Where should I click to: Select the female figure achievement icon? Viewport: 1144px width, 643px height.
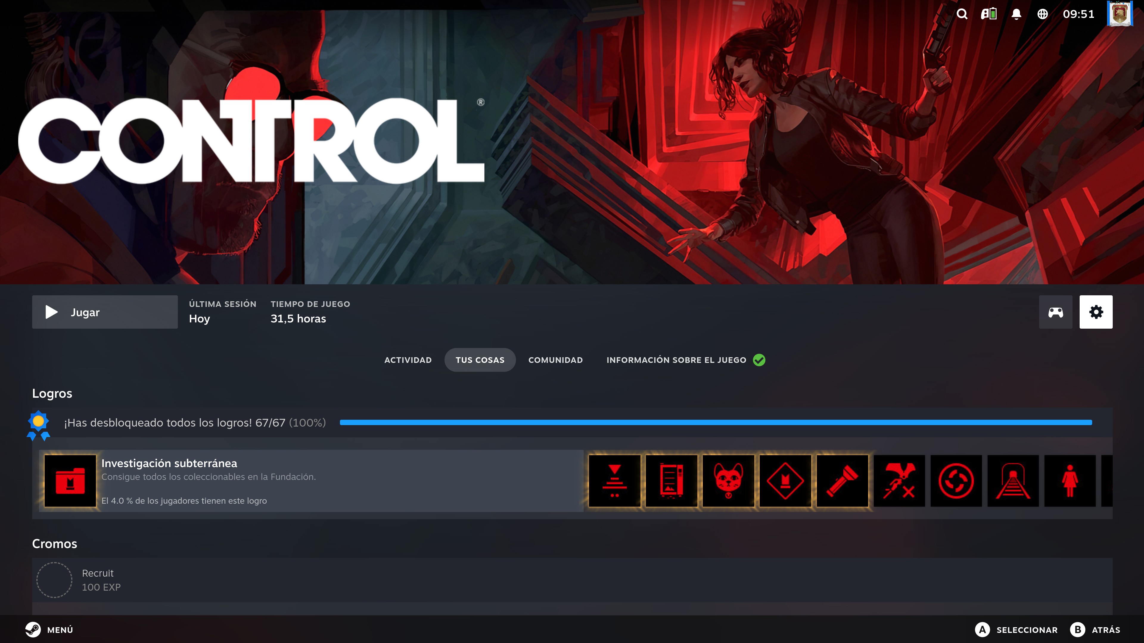point(1070,481)
